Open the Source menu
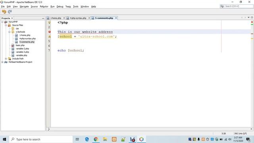This screenshot has height=143, width=254. click(x=34, y=6)
